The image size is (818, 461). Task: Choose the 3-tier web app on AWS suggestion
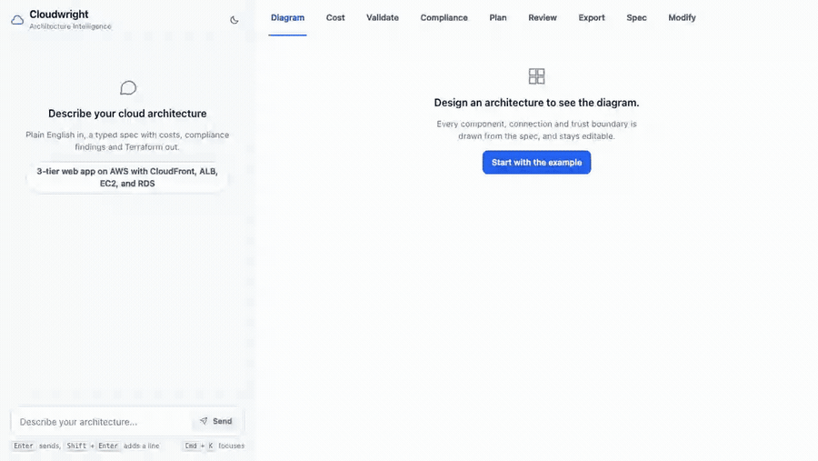[127, 177]
